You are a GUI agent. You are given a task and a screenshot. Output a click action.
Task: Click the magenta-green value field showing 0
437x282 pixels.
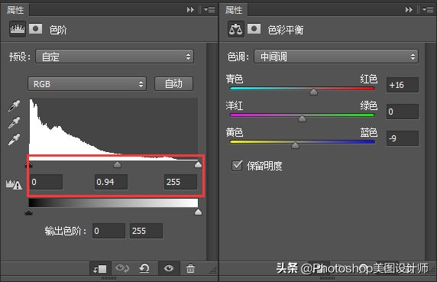tap(403, 112)
